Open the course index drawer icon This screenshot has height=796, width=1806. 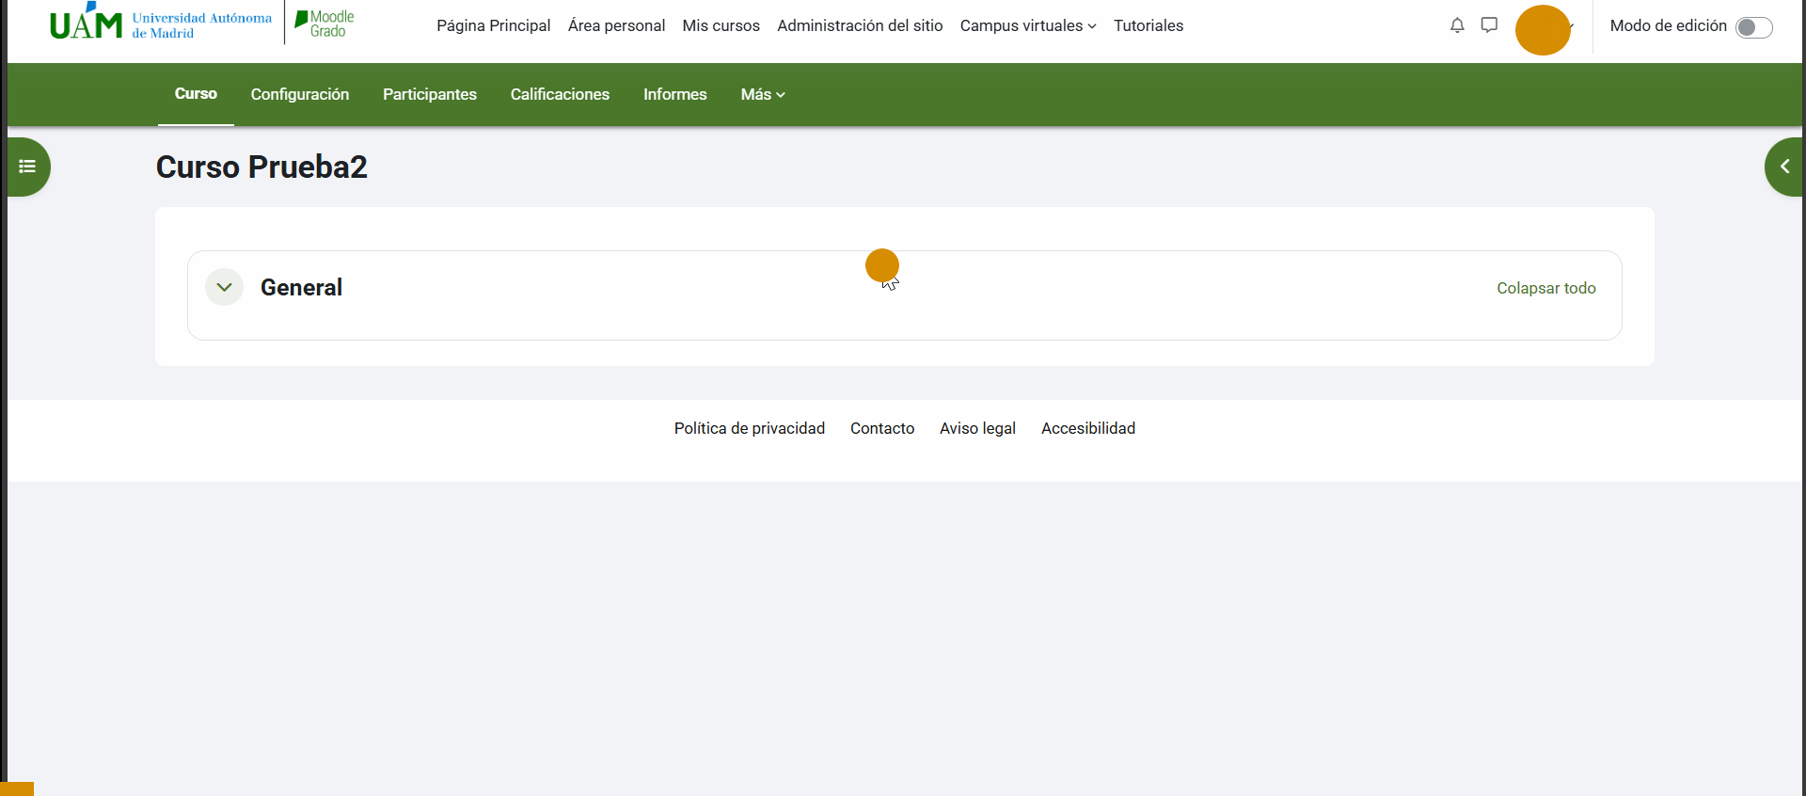27,167
